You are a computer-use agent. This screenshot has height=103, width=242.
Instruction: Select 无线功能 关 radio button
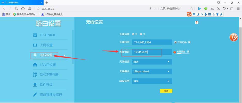141,34
